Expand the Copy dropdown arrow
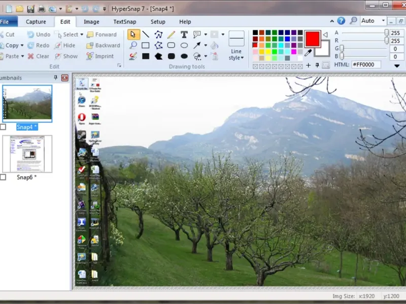The width and height of the screenshot is (406, 304). pos(22,46)
